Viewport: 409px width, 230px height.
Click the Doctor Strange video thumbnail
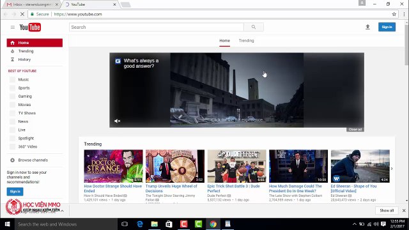[113, 166]
